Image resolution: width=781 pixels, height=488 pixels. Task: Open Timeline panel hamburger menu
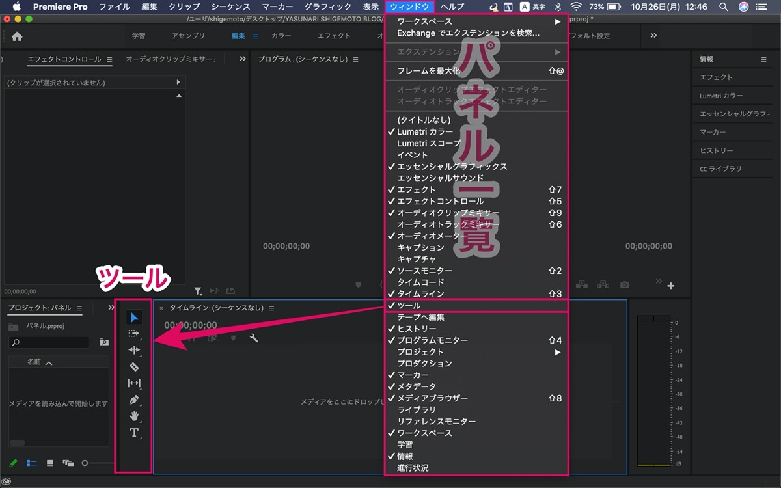(x=271, y=308)
